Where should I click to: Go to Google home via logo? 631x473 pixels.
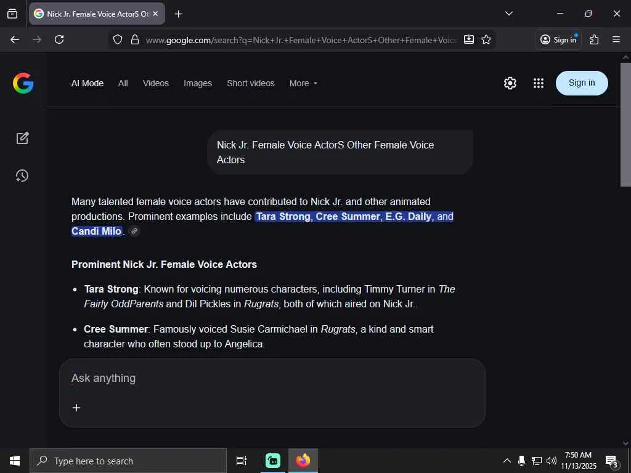[23, 83]
